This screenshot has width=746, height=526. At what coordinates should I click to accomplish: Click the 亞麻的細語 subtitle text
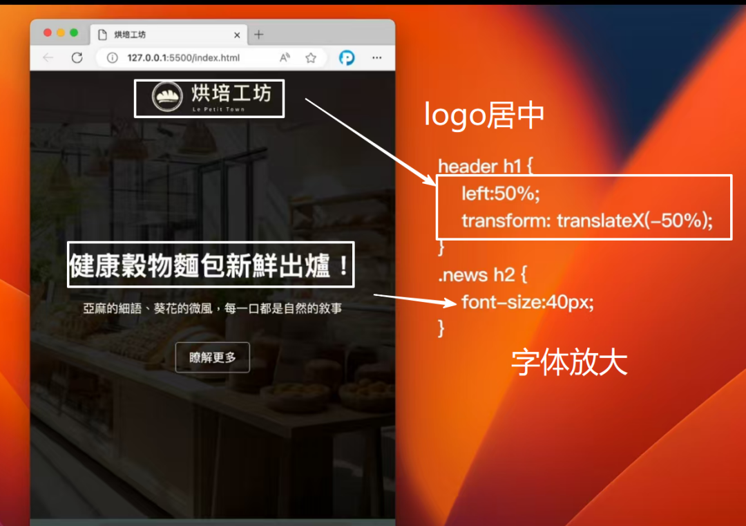pos(212,308)
